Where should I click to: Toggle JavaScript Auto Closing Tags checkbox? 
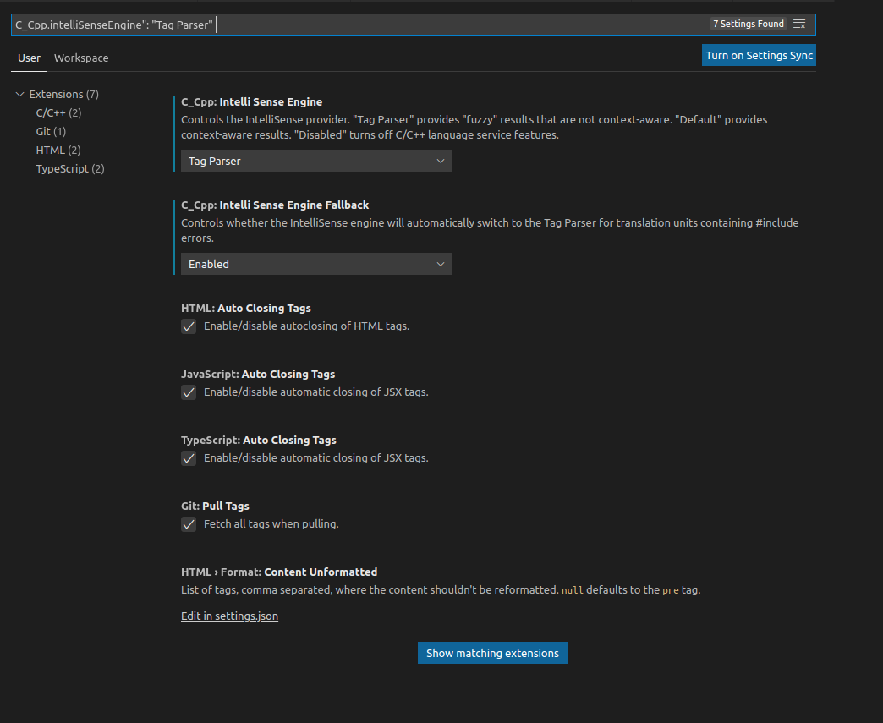189,392
